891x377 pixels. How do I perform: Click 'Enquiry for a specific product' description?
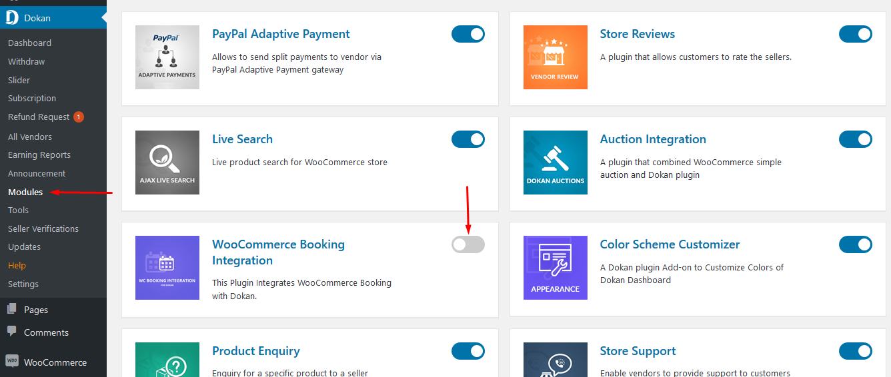pos(290,373)
